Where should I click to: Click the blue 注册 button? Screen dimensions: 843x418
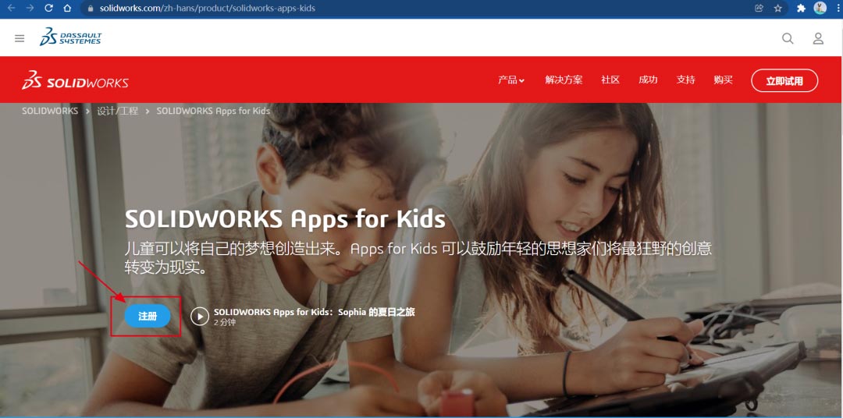[148, 317]
